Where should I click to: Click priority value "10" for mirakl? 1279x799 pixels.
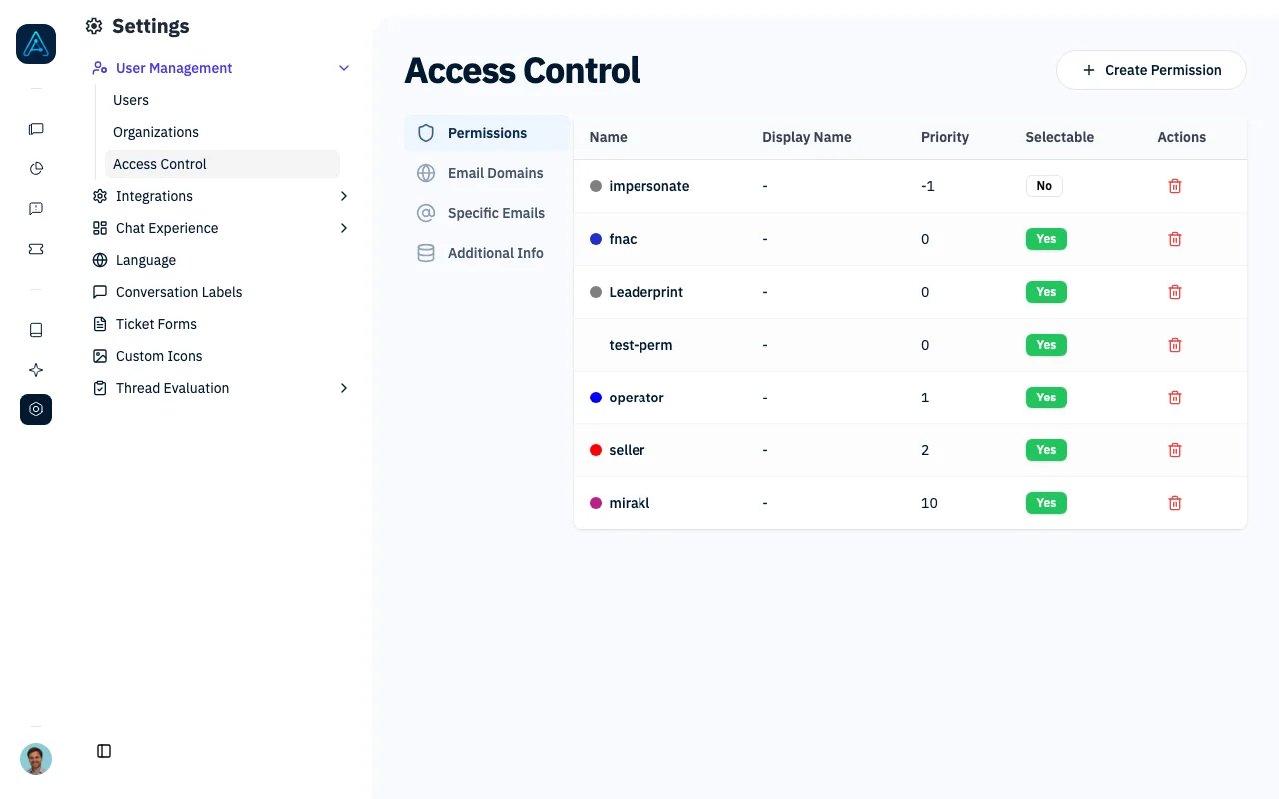(x=929, y=503)
